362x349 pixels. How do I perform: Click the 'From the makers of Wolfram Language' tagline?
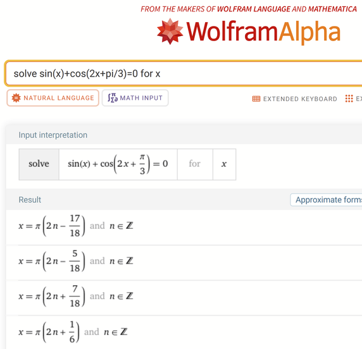[249, 9]
